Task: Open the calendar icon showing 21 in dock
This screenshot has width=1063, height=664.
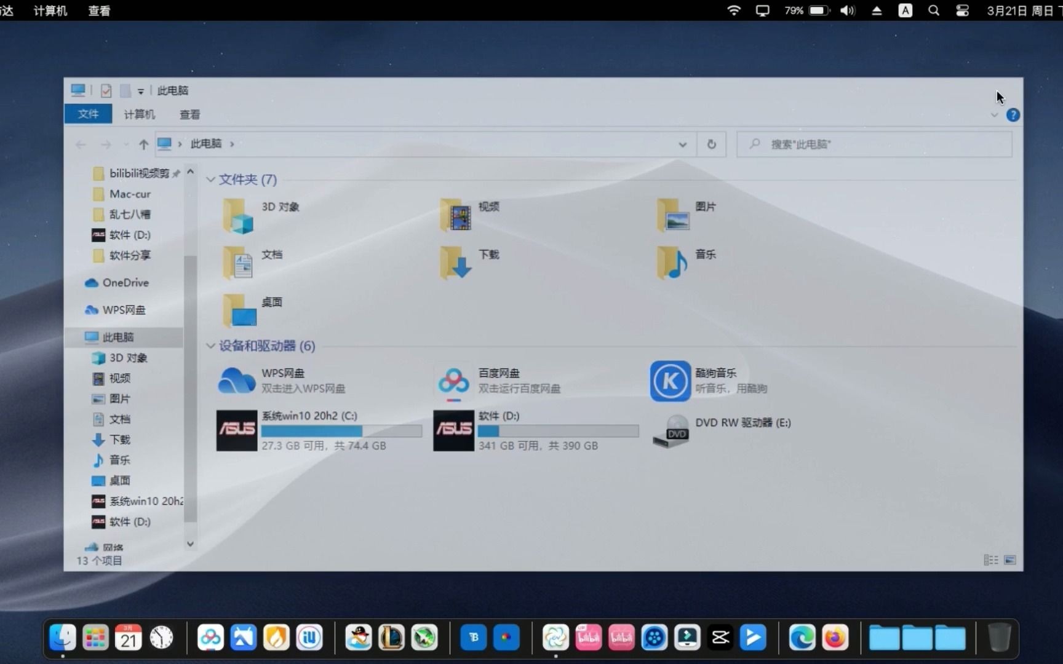Action: [128, 638]
